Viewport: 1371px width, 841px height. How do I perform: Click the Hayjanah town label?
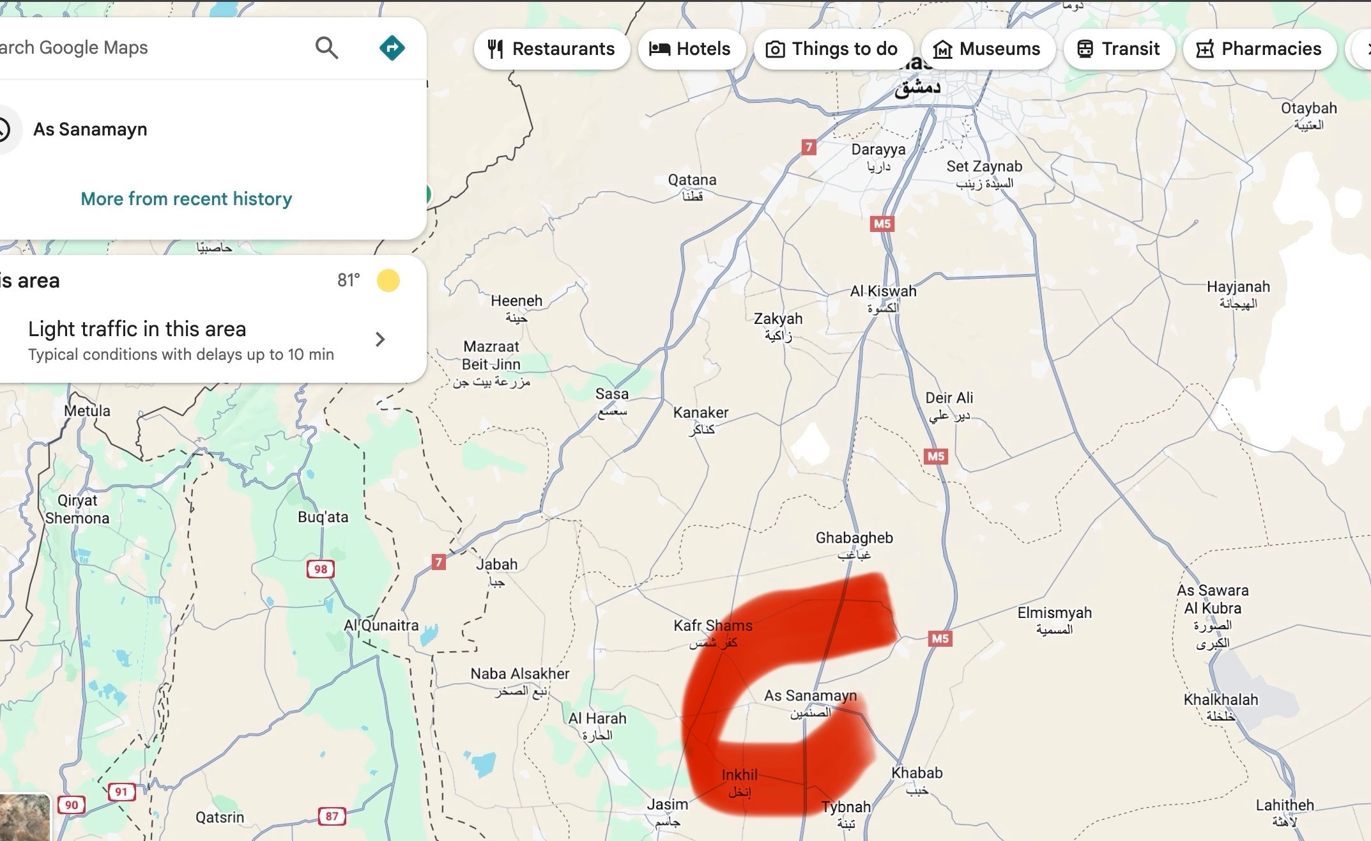(x=1238, y=295)
